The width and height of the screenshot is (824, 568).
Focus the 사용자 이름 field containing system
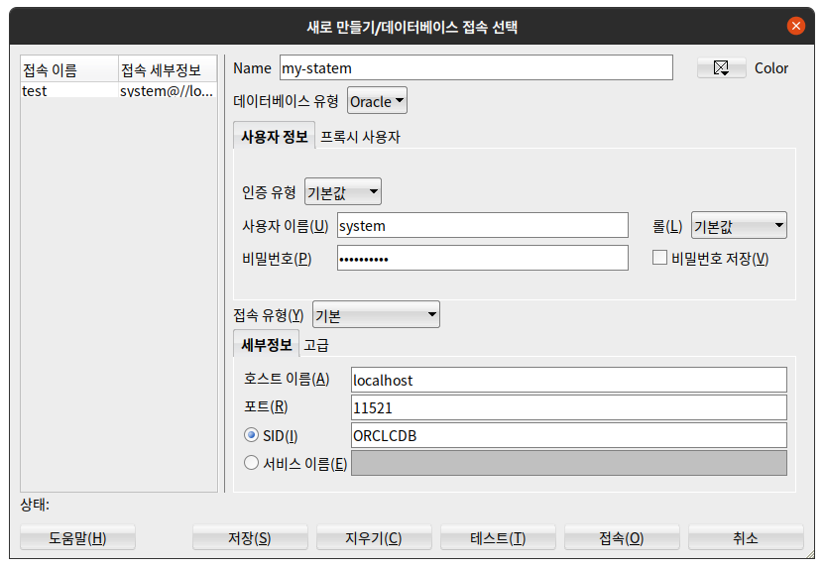[483, 225]
